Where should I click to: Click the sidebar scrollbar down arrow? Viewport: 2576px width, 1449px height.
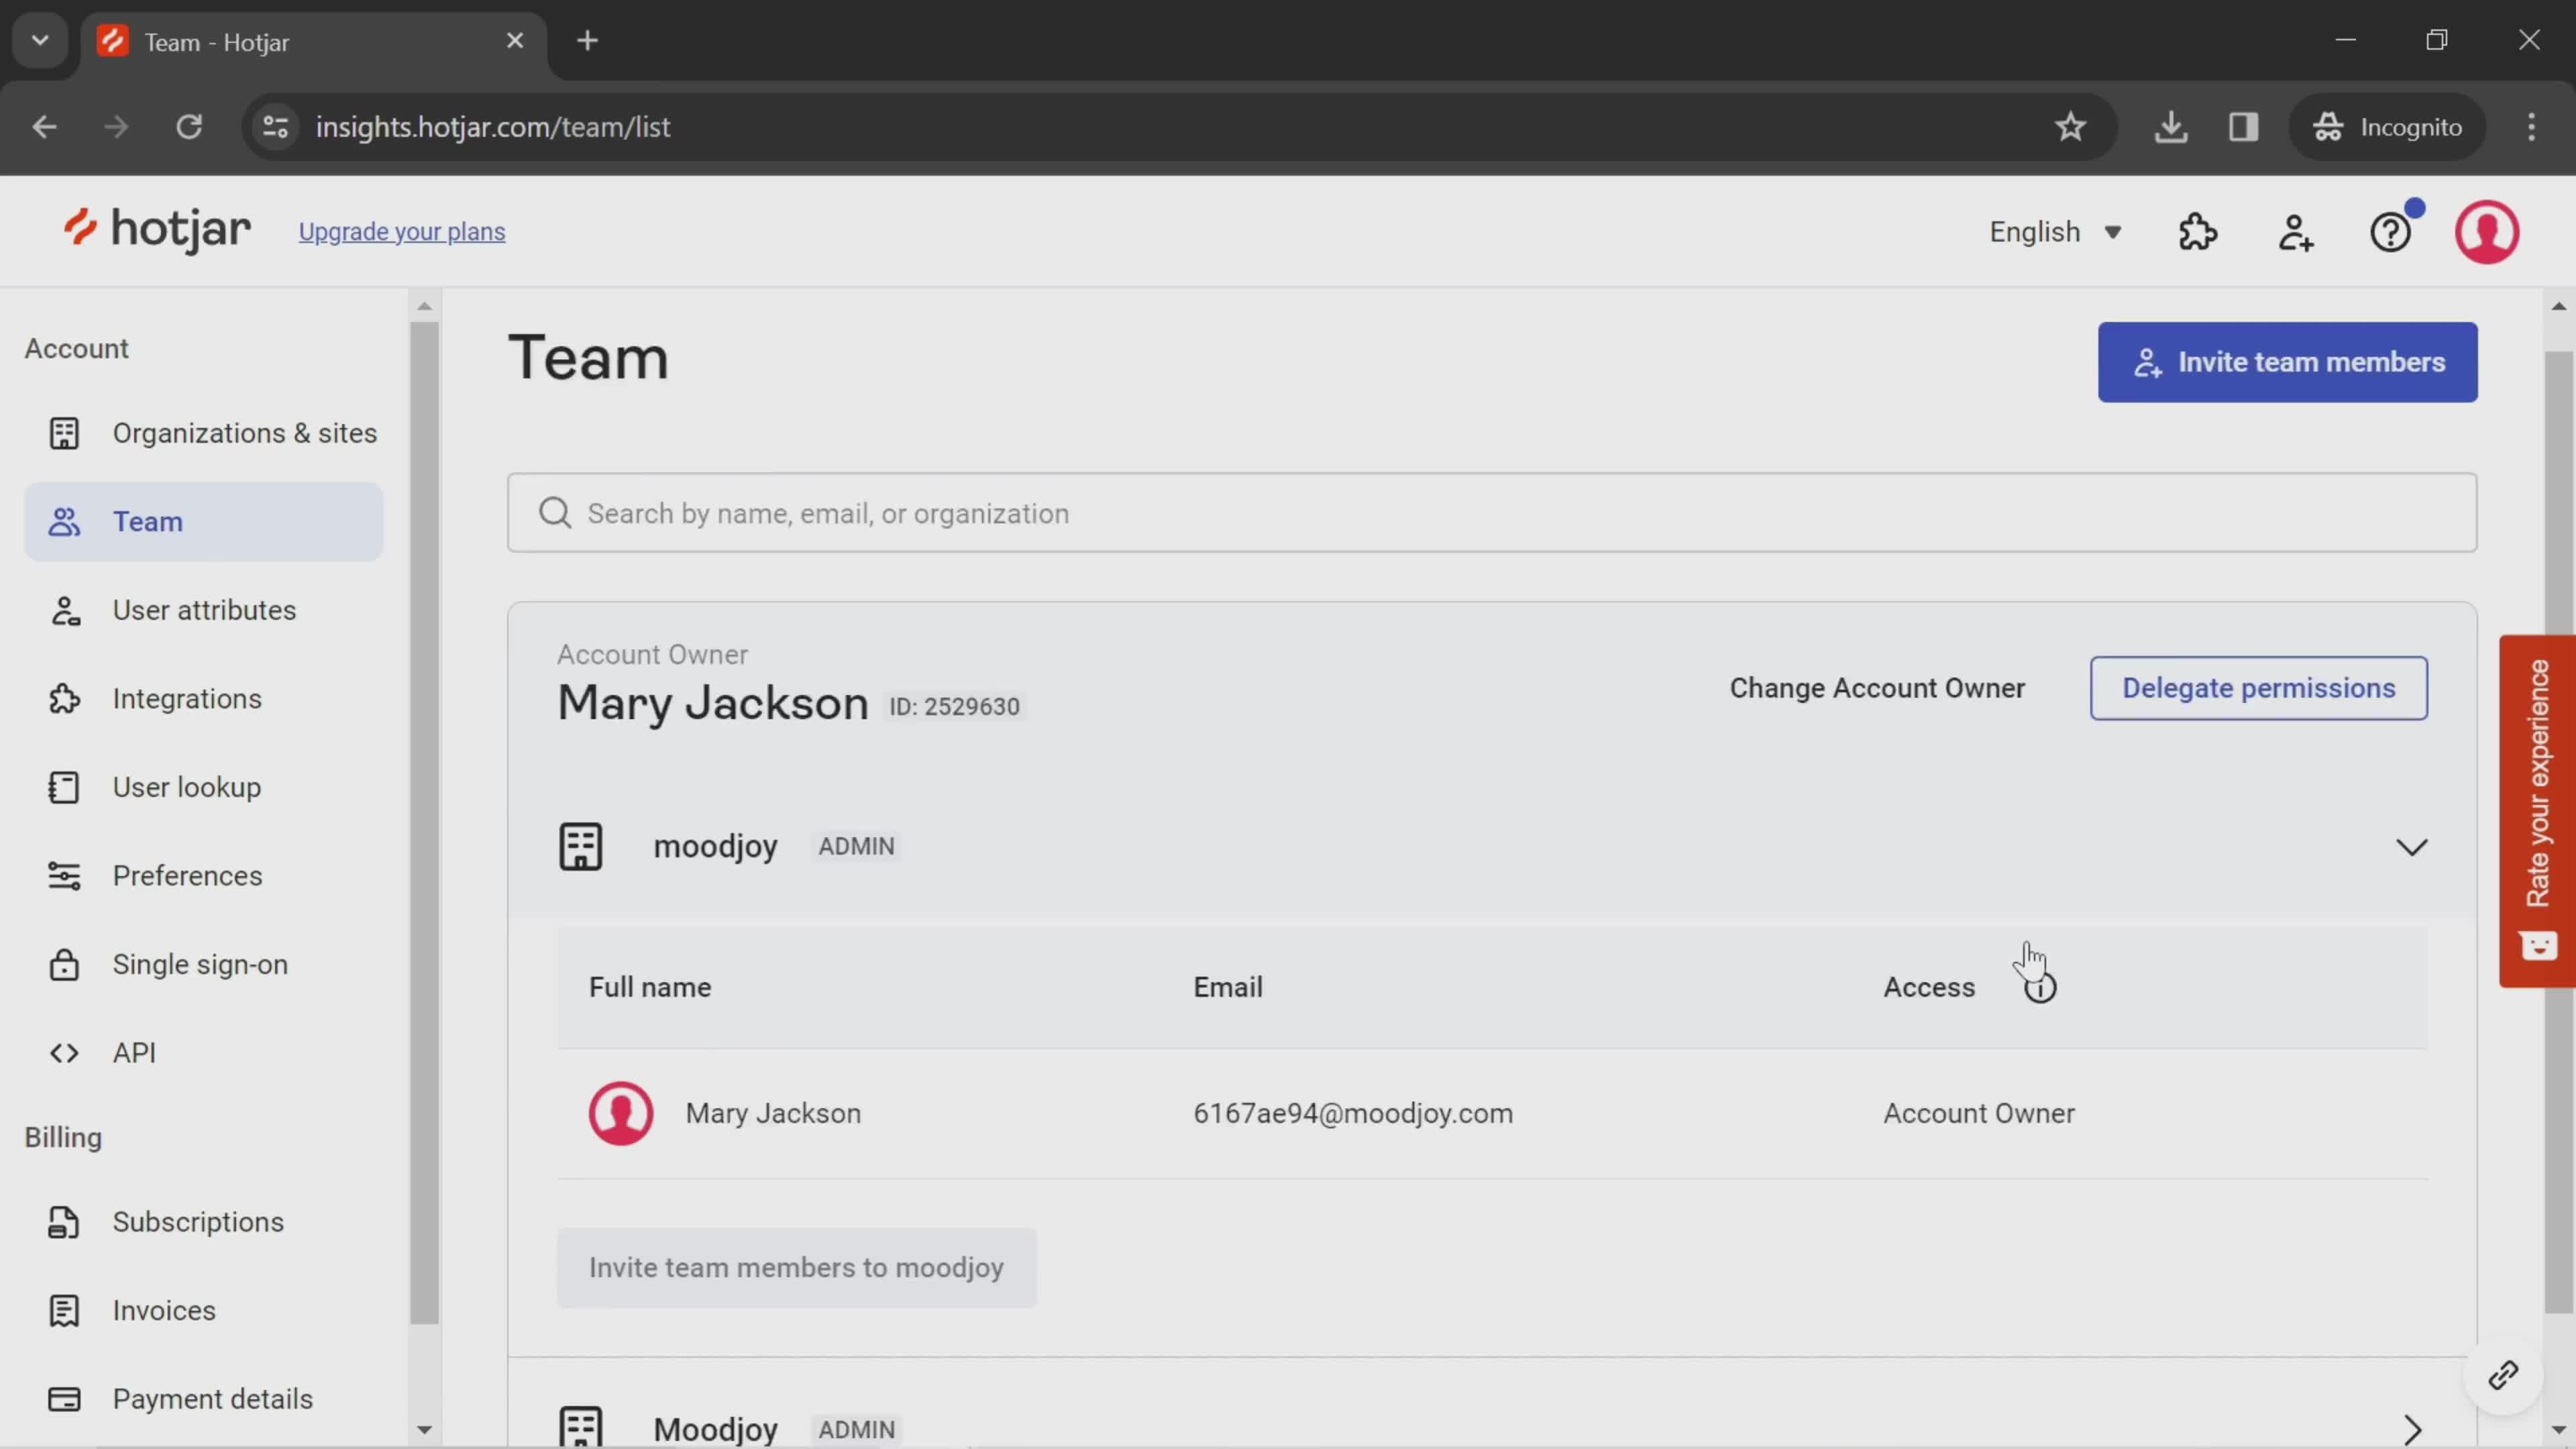(x=424, y=1430)
